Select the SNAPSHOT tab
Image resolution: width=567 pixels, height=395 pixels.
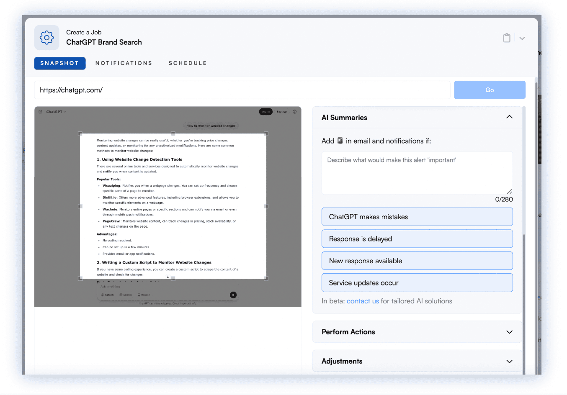pos(60,63)
